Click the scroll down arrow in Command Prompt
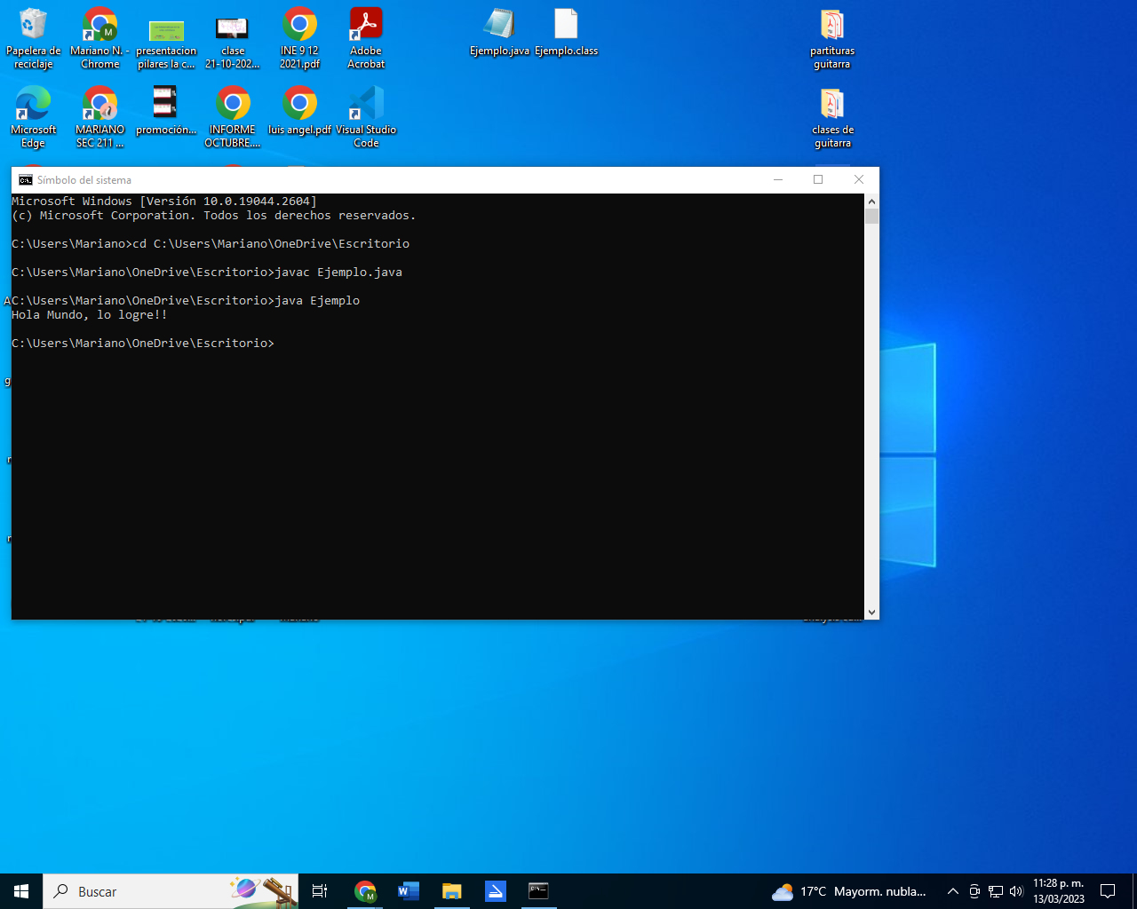Viewport: 1137px width, 909px height. tap(871, 612)
